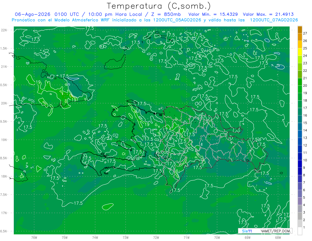Image resolution: width=312 pixels, height=241 pixels.
Task: Click the 18N latitude axis label
Action: coord(4,176)
